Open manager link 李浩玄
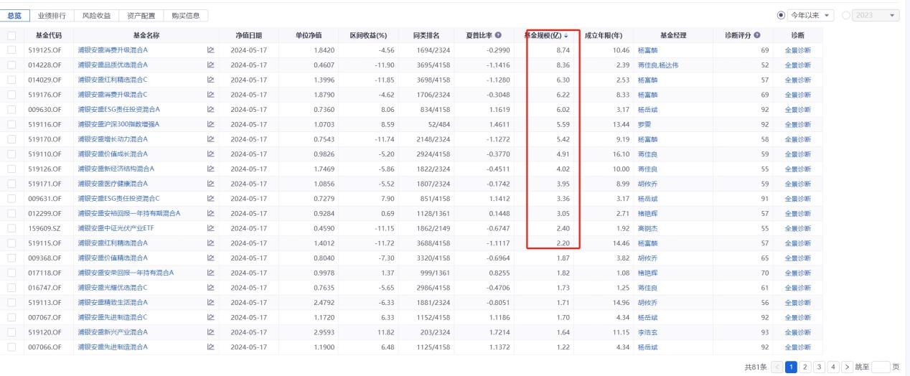The image size is (910, 376). 648,332
